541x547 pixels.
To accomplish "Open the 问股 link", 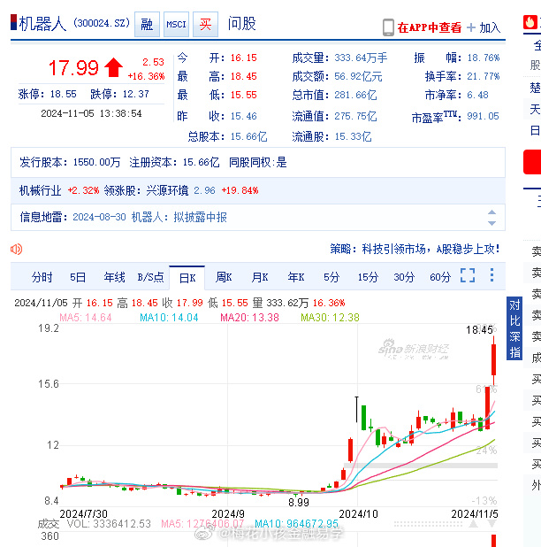I will click(241, 24).
